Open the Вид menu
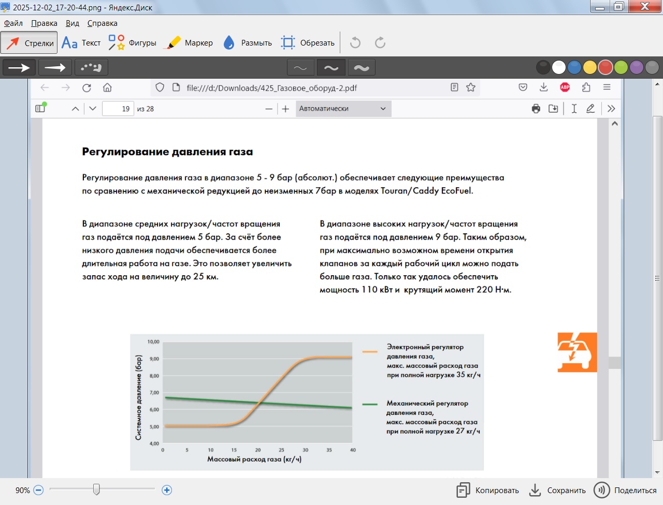 tap(73, 23)
